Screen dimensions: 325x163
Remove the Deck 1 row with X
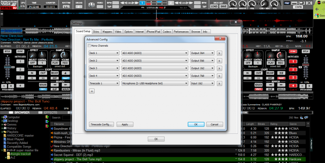219,53
